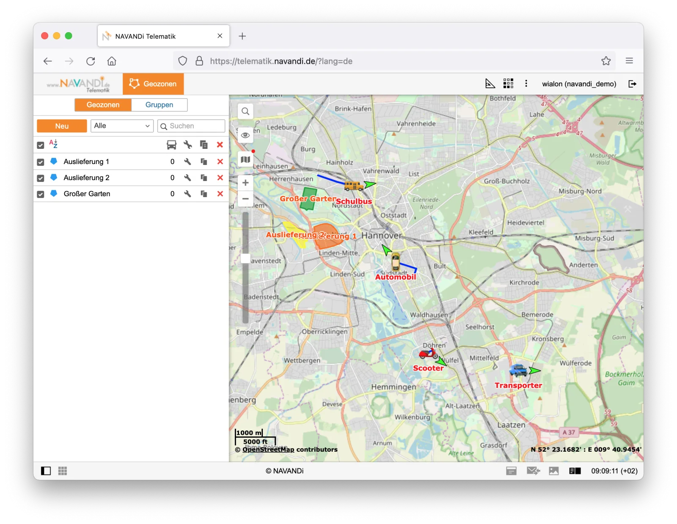Image resolution: width=677 pixels, height=524 pixels.
Task: Zoom out the map with minus button
Action: [245, 198]
